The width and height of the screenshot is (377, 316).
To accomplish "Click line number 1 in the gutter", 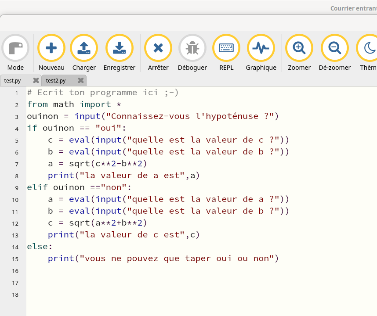I will [x=17, y=93].
